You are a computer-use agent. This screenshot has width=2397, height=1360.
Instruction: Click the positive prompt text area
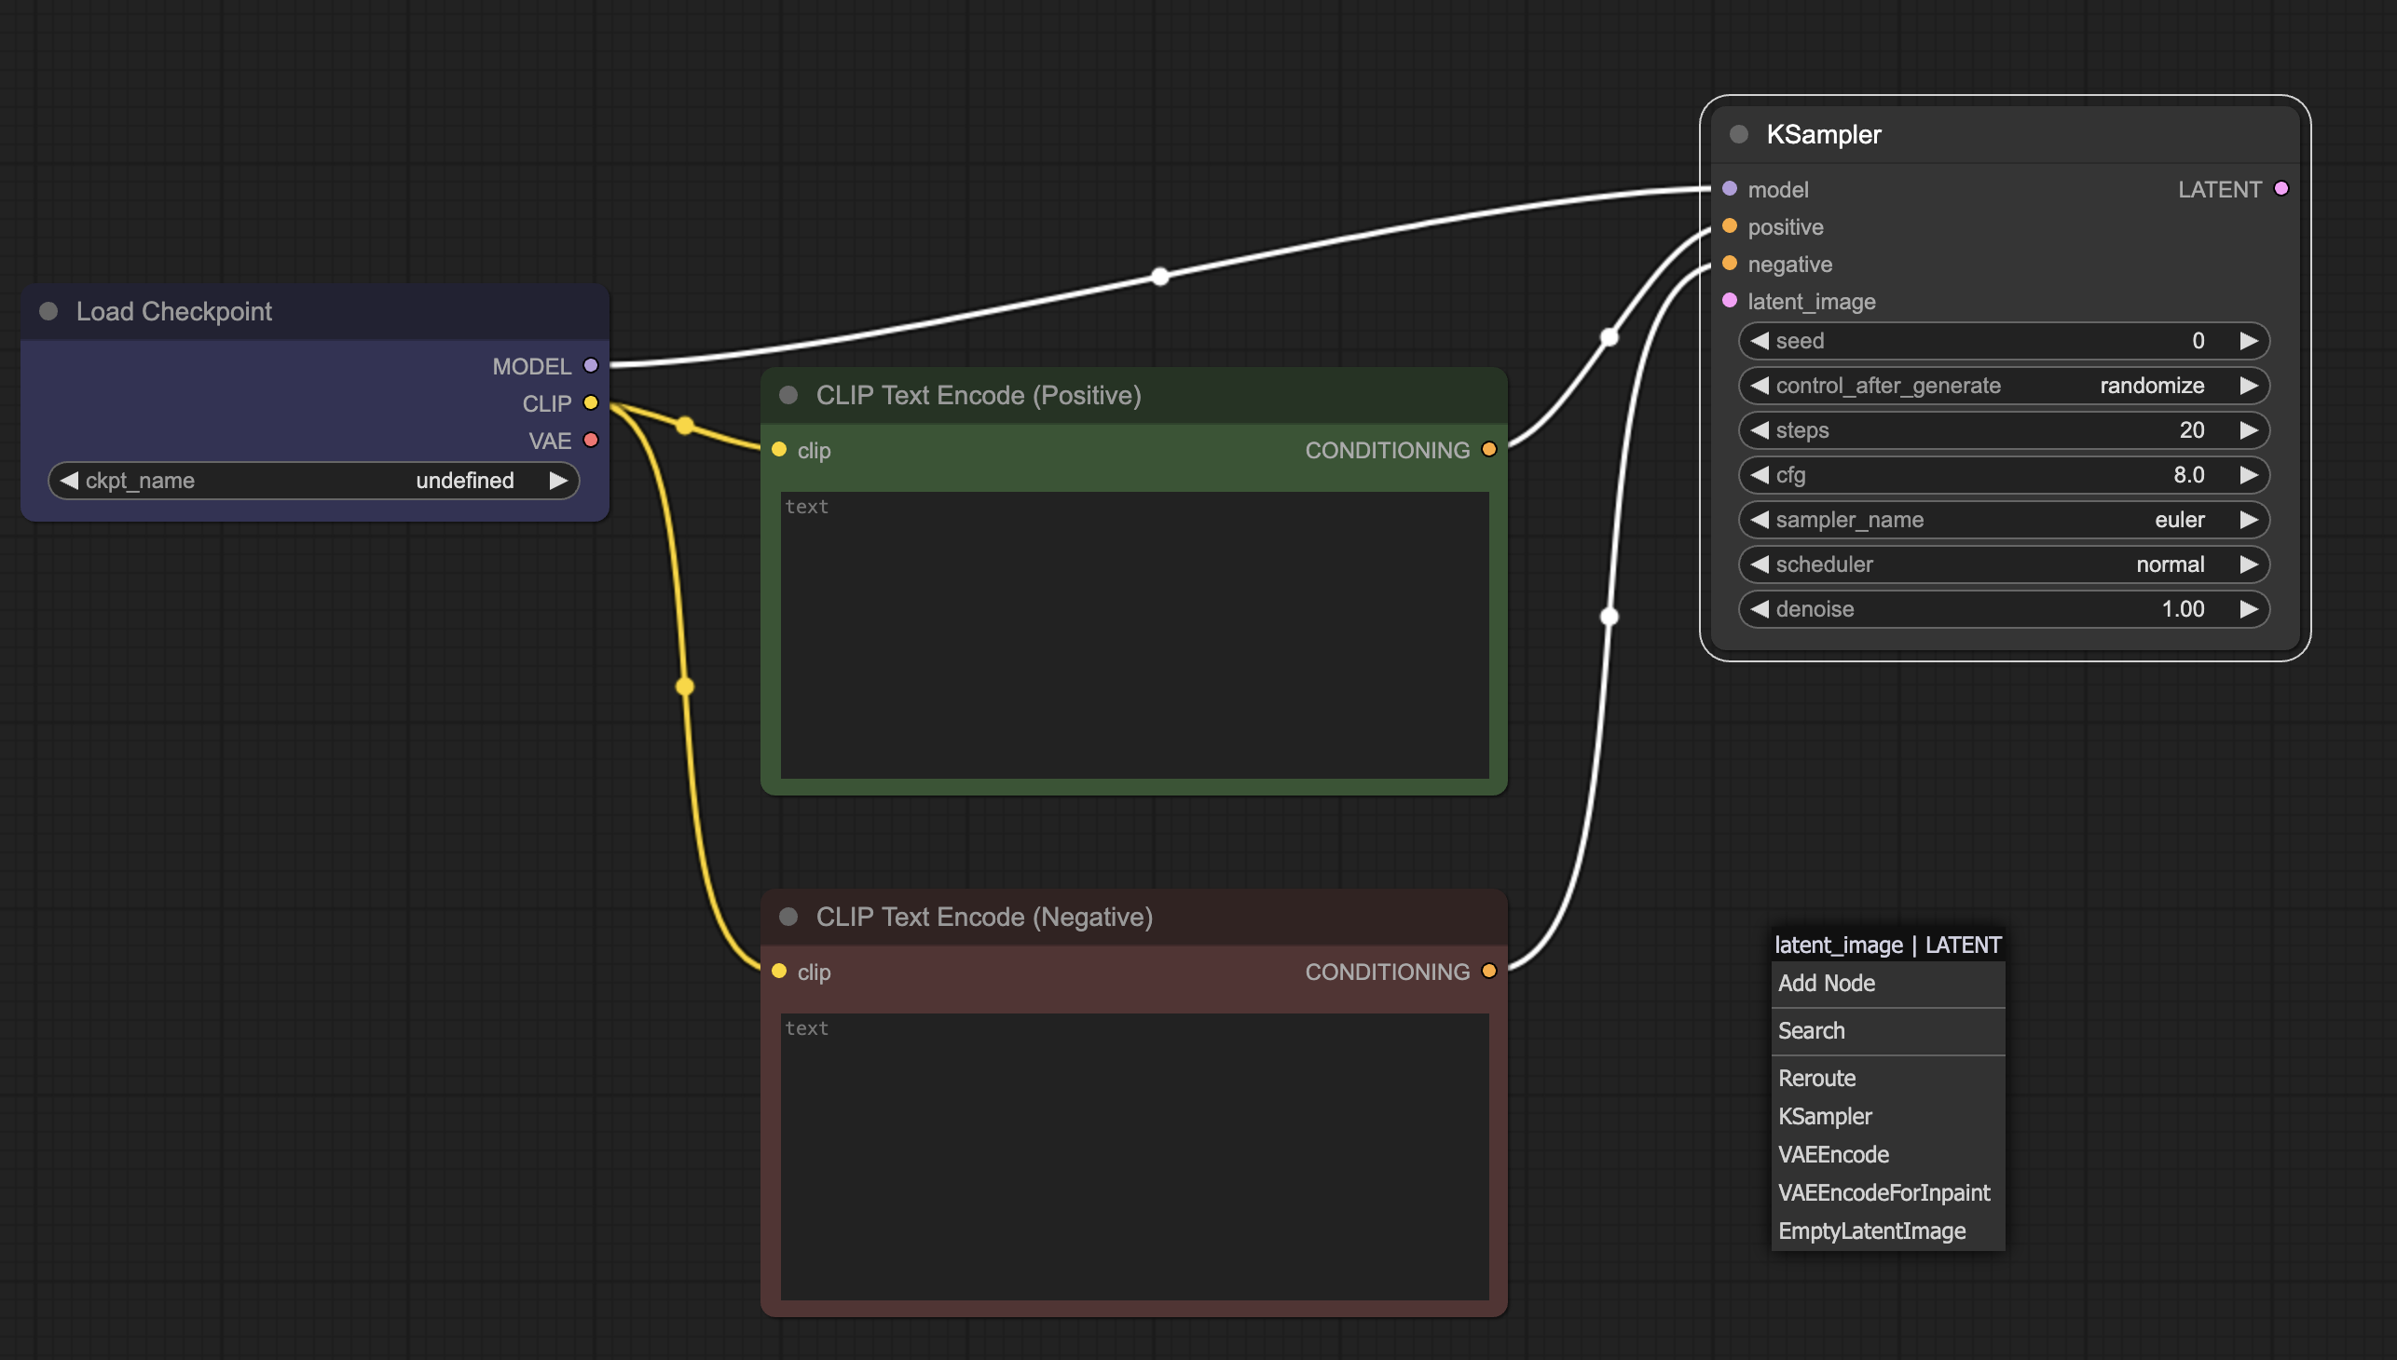(1133, 635)
